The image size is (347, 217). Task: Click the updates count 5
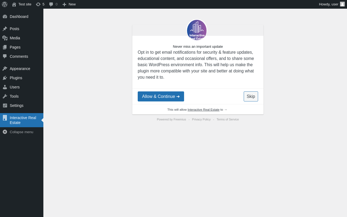click(x=43, y=4)
